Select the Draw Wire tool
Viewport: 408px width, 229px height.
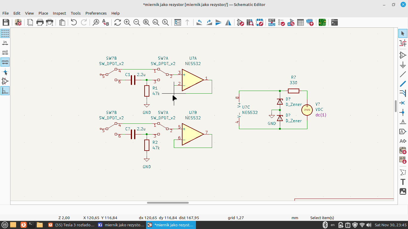(403, 74)
